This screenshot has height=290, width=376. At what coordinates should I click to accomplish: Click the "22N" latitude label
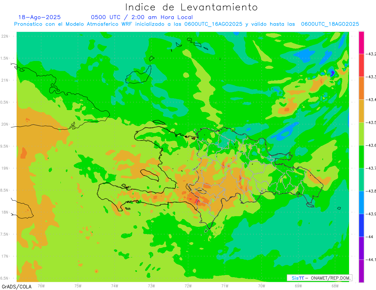(x=5, y=36)
